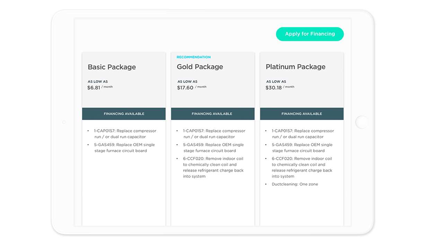
Task: Click the As Low As label in Basic Package
Action: click(x=98, y=82)
